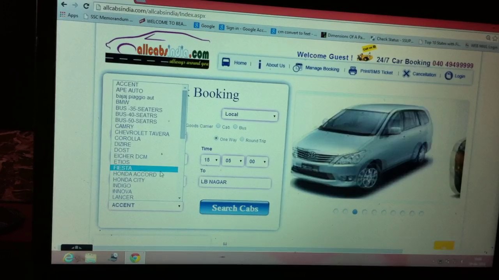Reload the page with the refresh icon
The height and width of the screenshot is (280, 499).
(86, 6)
